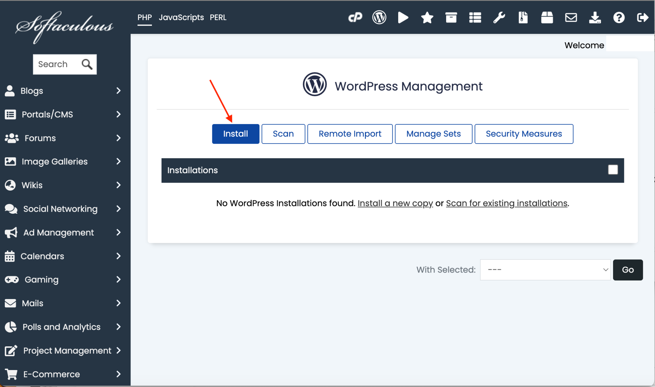This screenshot has height=387, width=655.
Task: Open the zip file backups icon
Action: [x=523, y=17]
